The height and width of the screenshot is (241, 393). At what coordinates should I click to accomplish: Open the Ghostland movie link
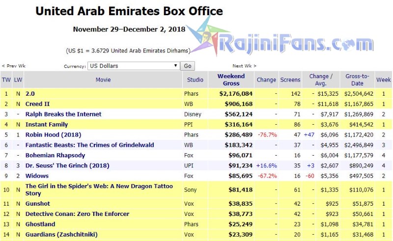point(40,224)
